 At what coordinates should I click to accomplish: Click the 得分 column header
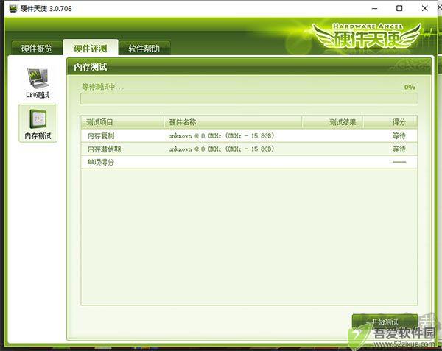[x=390, y=122]
